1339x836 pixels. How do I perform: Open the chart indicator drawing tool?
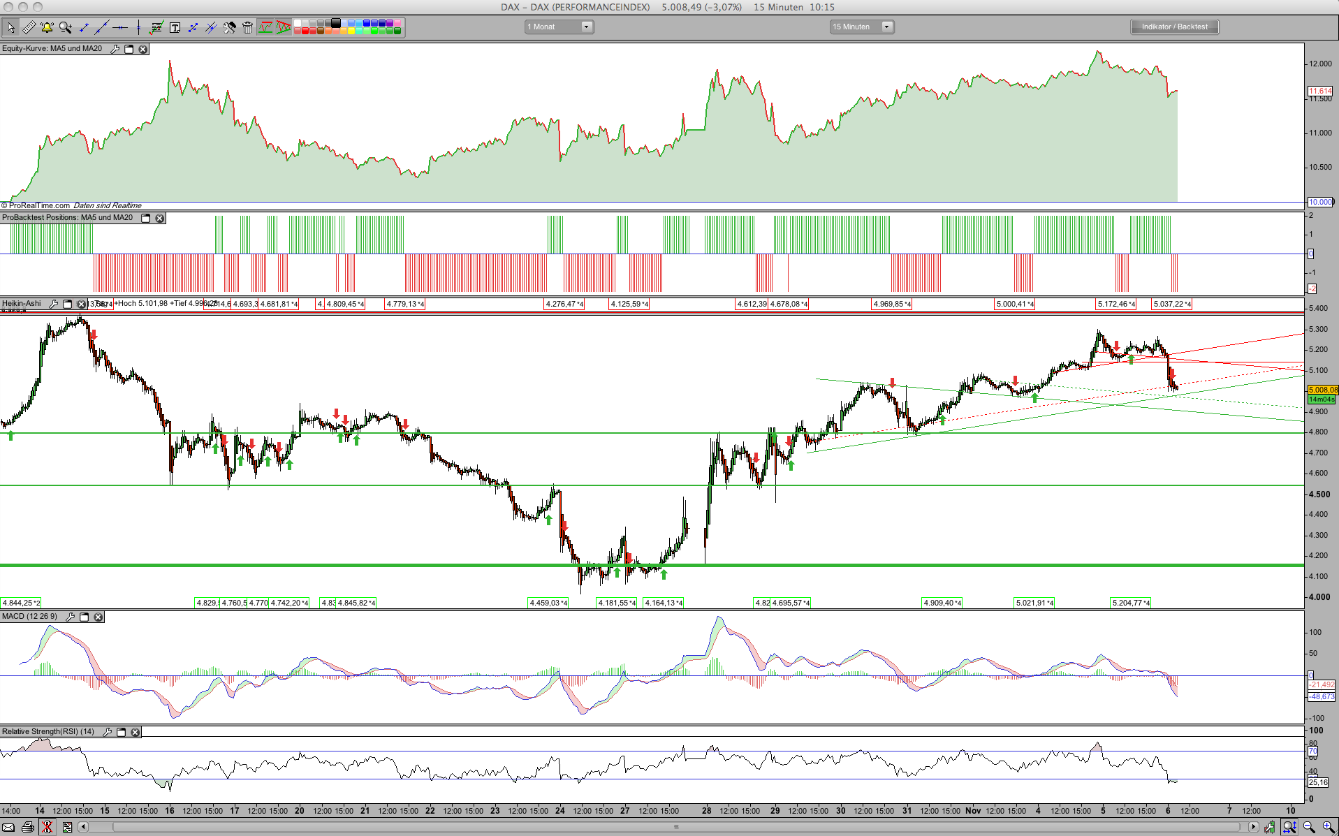coord(156,27)
